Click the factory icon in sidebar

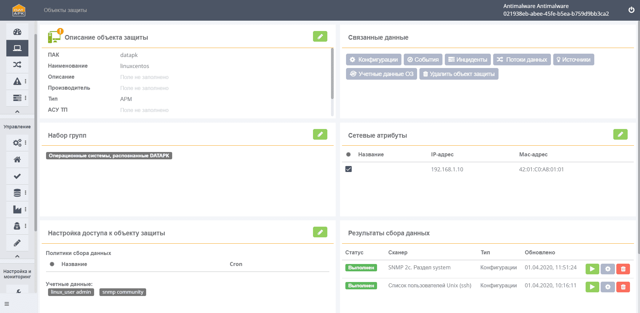click(x=17, y=209)
